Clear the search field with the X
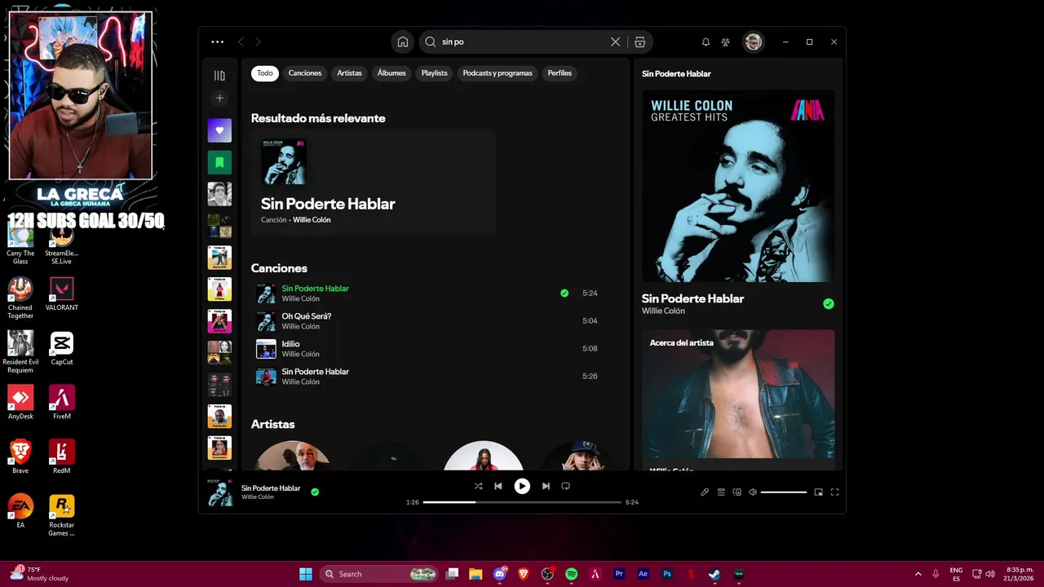1044x587 pixels. pyautogui.click(x=615, y=42)
